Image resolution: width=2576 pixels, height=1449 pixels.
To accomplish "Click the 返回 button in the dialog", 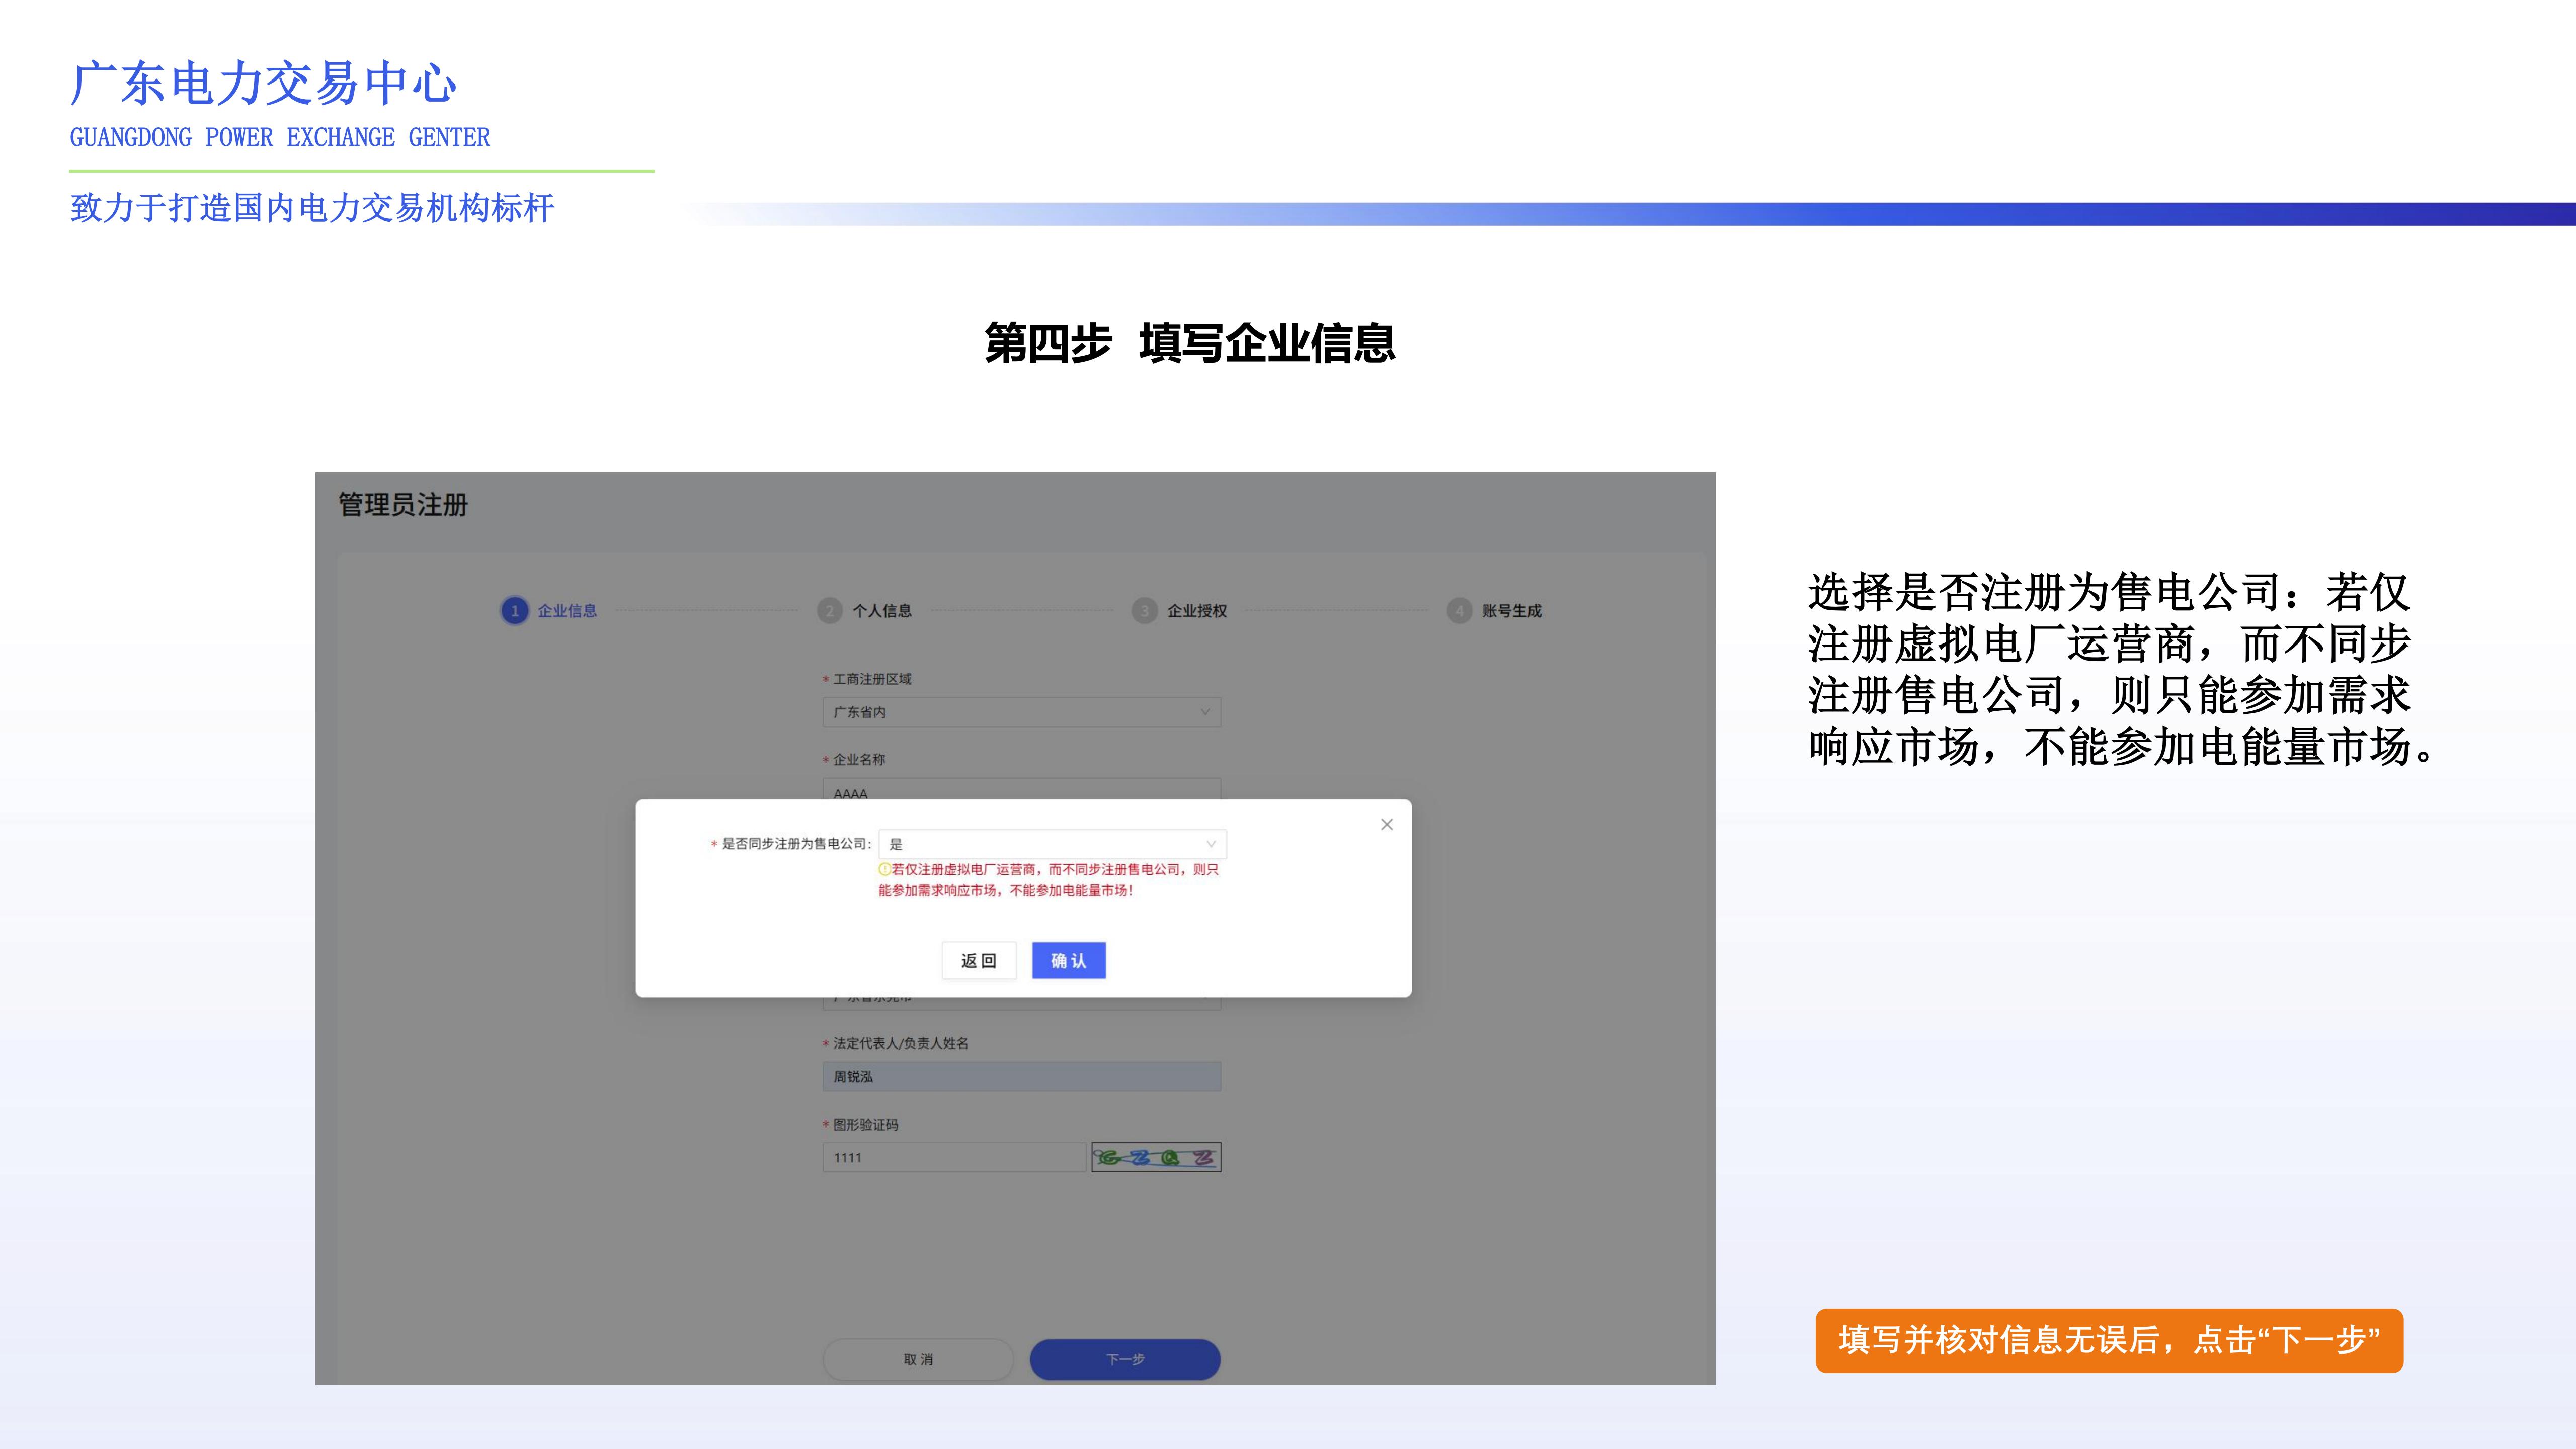I will tap(979, 960).
